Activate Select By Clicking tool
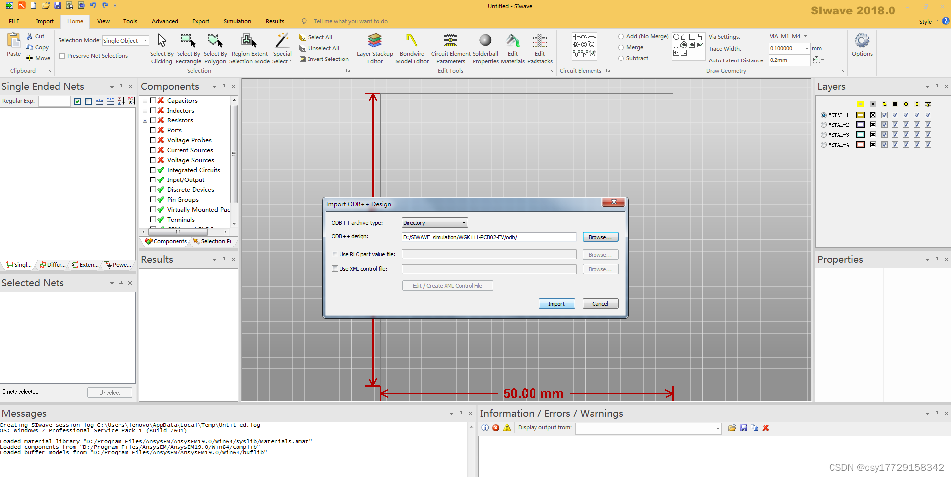The width and height of the screenshot is (951, 477). click(162, 49)
